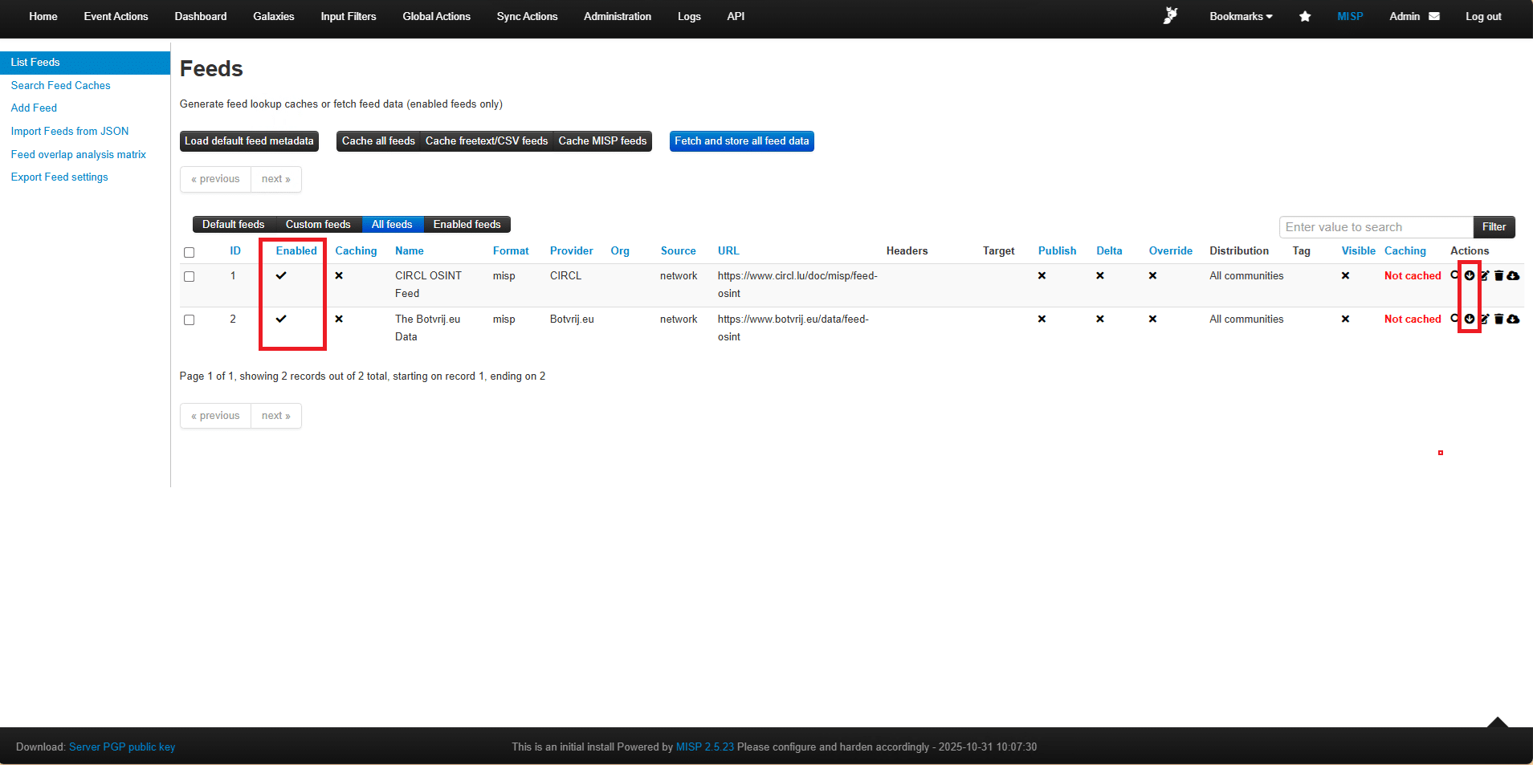Toggle the select-all feeds checkbox
This screenshot has height=765, width=1533.
click(x=190, y=252)
